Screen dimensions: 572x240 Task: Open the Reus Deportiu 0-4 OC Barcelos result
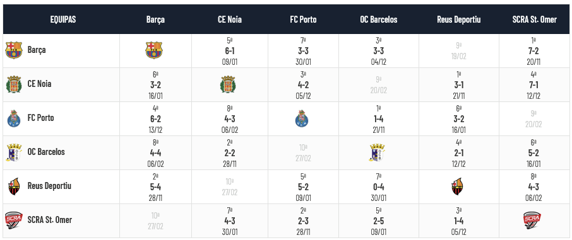point(379,187)
